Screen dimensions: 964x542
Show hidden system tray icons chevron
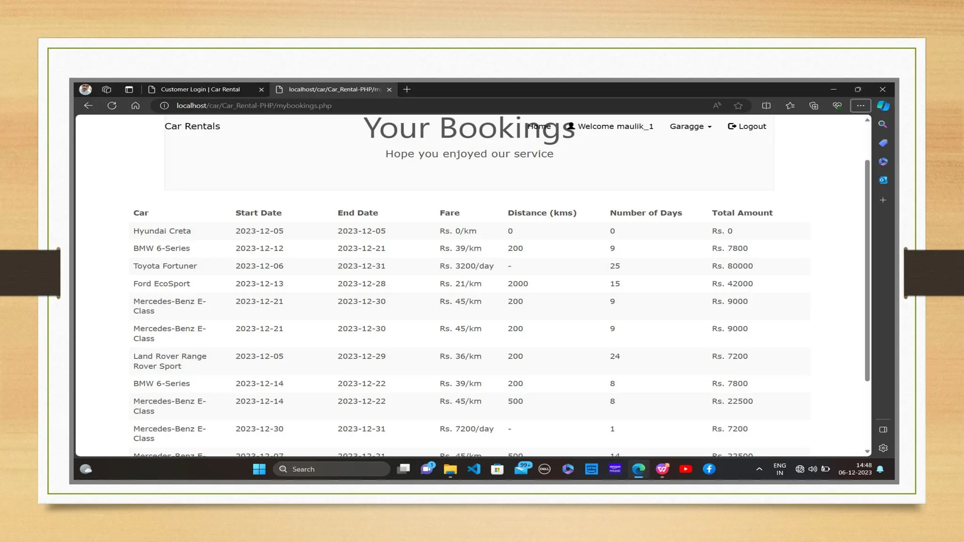pos(759,469)
